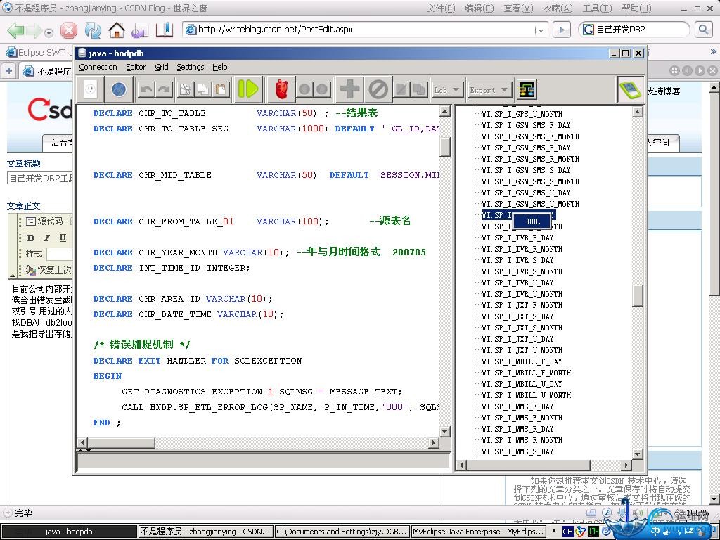Select WI.SP_I_MMS_S_DAY in procedure list
This screenshot has height=540, width=720.
click(517, 451)
